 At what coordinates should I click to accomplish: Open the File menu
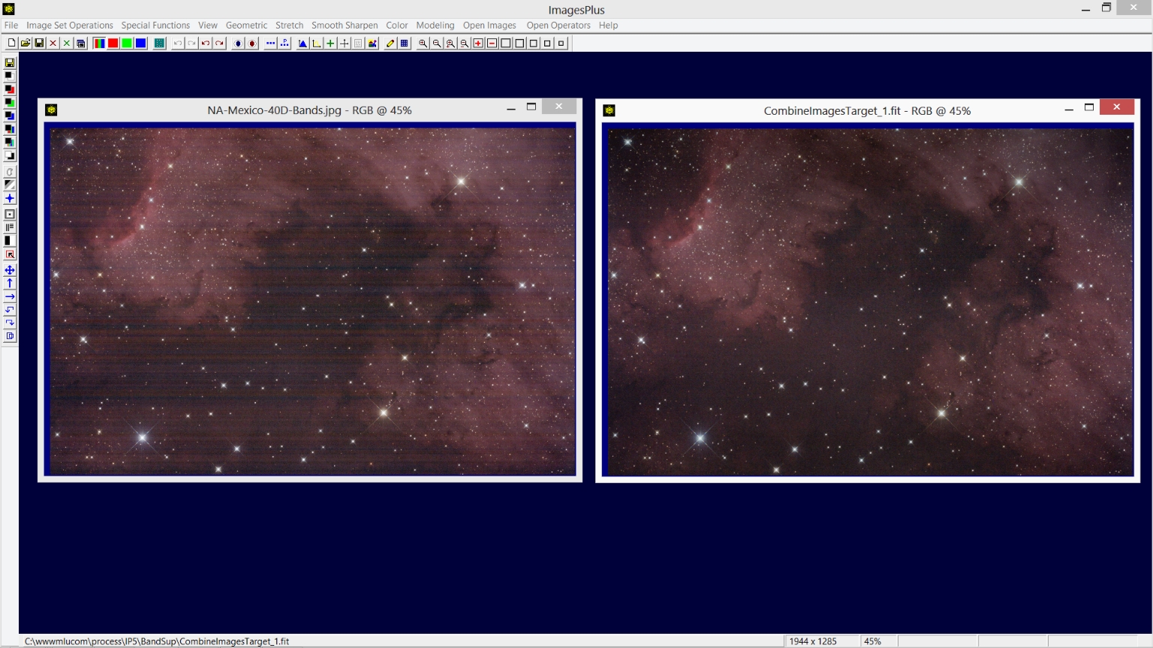pyautogui.click(x=11, y=25)
